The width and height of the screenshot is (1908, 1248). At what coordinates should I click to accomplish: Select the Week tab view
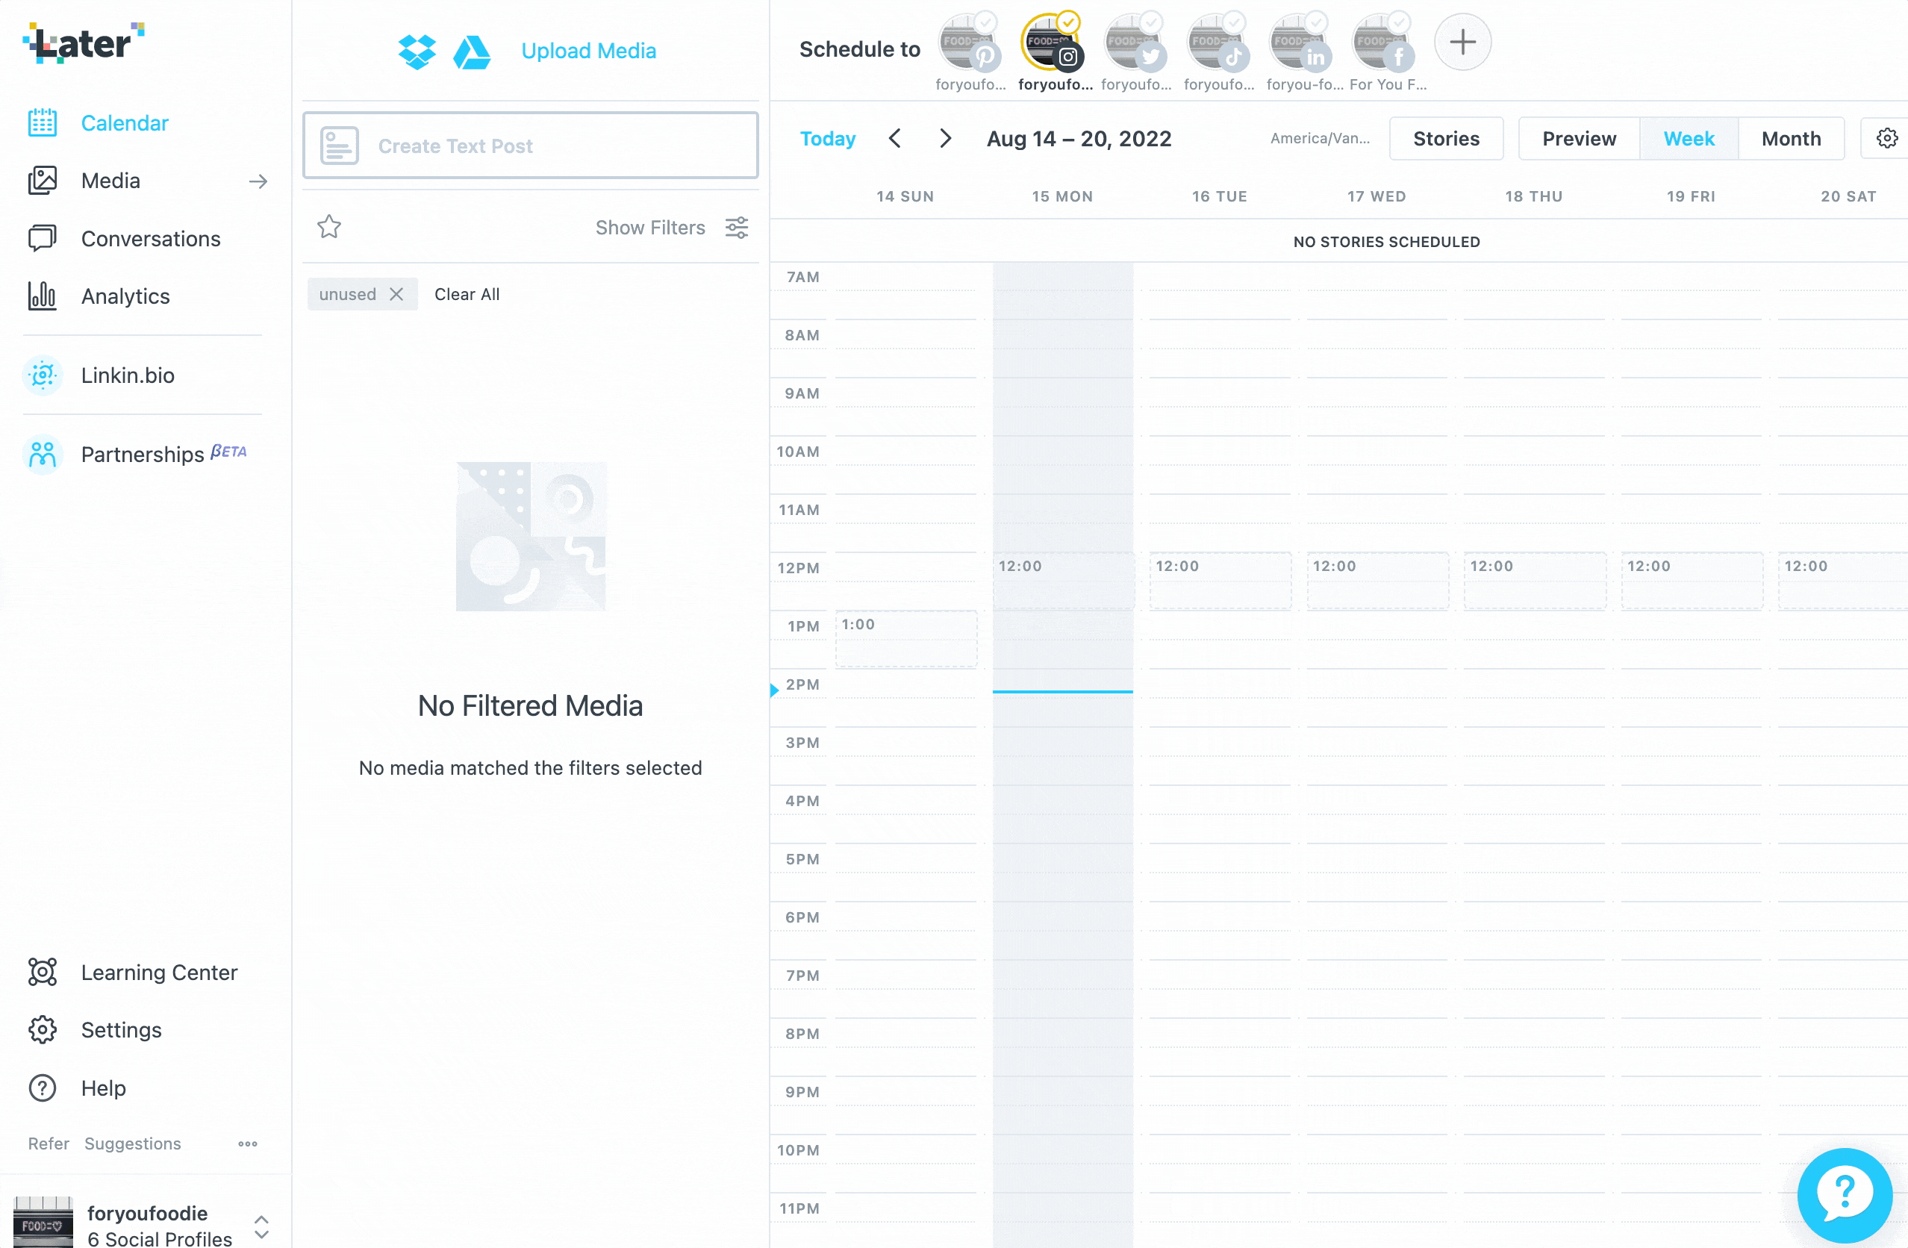[x=1689, y=138]
